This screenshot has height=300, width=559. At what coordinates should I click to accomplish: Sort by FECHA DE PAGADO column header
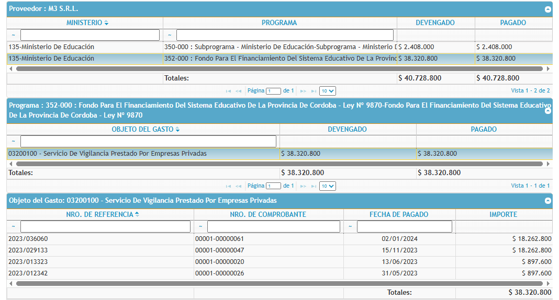[399, 214]
